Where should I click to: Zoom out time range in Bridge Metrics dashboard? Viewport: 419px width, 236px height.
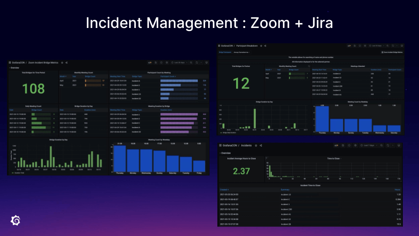click(x=191, y=62)
